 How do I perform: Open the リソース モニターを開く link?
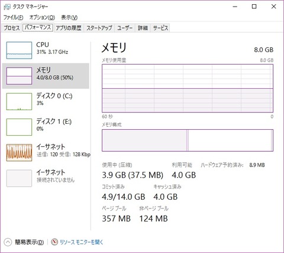[82, 242]
